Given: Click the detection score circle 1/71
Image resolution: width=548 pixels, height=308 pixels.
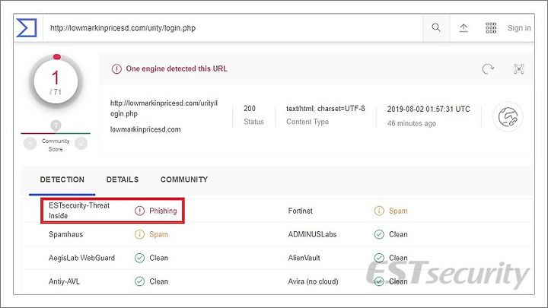Looking at the screenshot, I should pyautogui.click(x=56, y=81).
